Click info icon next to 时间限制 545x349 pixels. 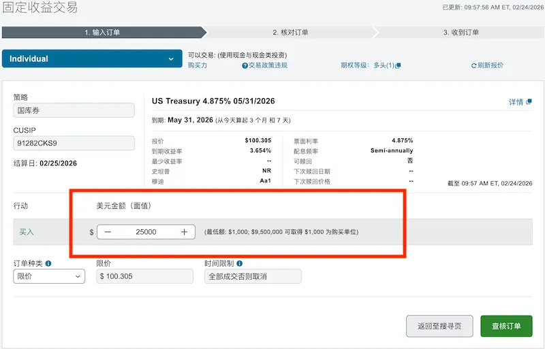[x=240, y=263]
